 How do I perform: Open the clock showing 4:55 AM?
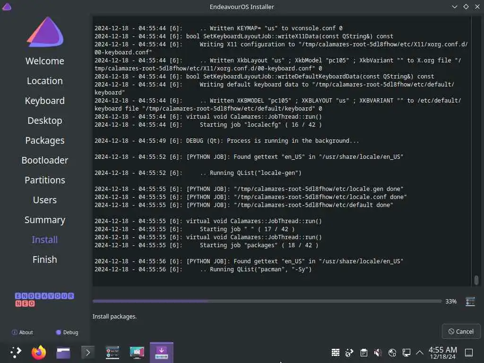[x=442, y=353]
